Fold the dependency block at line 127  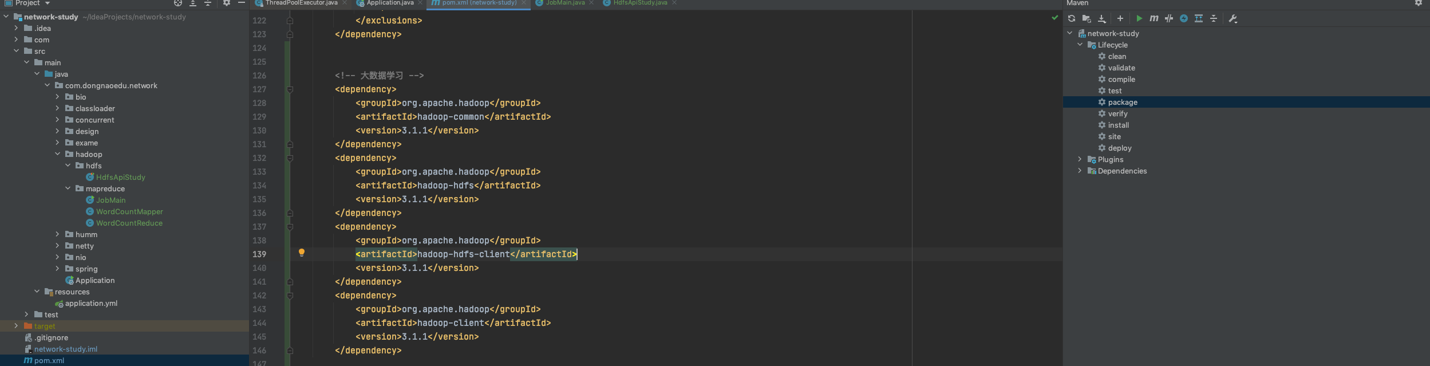(x=290, y=89)
